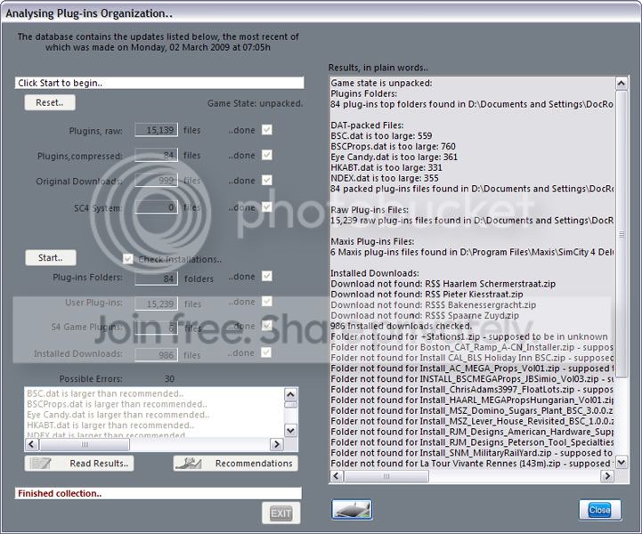The width and height of the screenshot is (642, 534).
Task: Click the SC4 System files count field
Action: [x=157, y=207]
